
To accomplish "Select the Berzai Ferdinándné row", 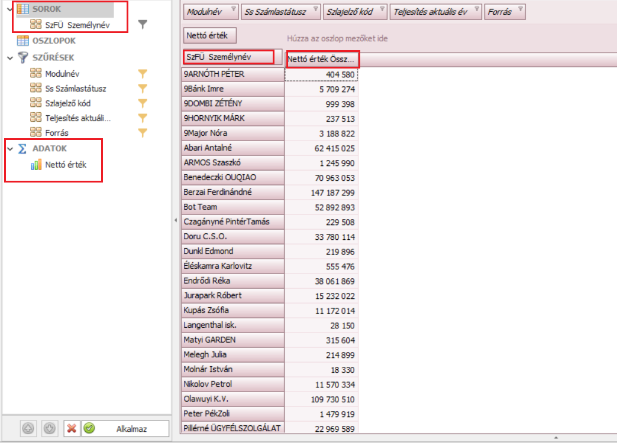I will click(x=232, y=192).
